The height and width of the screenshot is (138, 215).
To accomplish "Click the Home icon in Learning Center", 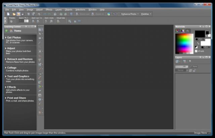I will 11,31.
